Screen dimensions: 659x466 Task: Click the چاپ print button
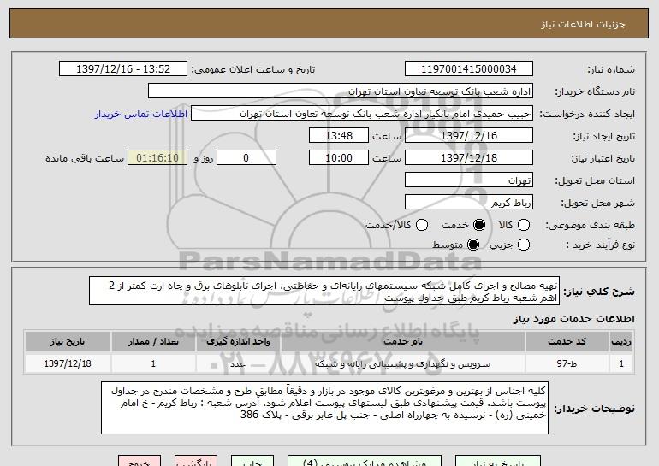(x=252, y=462)
